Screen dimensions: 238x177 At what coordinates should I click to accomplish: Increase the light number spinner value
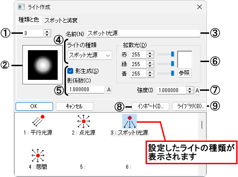coord(47,31)
